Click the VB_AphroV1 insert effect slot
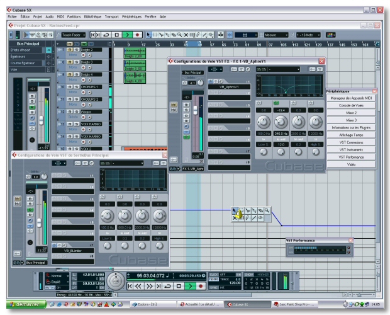Viewport: 390px width, 315px height. pos(229,87)
